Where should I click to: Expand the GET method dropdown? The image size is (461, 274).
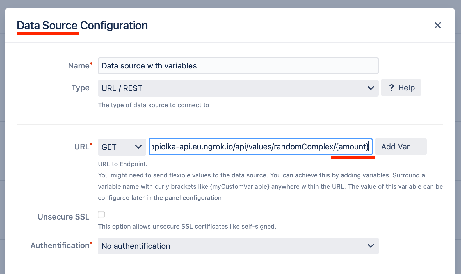click(x=122, y=147)
